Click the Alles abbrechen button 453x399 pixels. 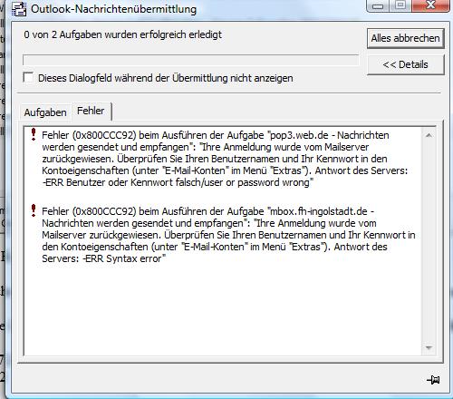(405, 38)
